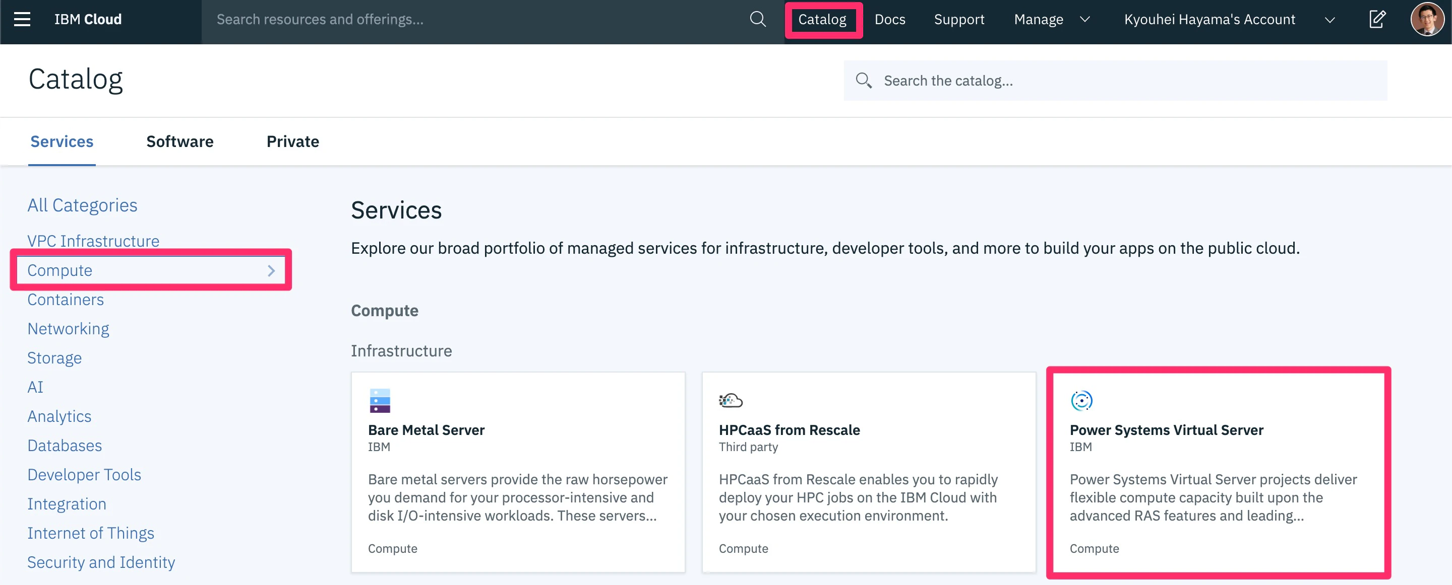The height and width of the screenshot is (585, 1452).
Task: Click the Compute tag on Bare Metal Server
Action: pos(392,549)
